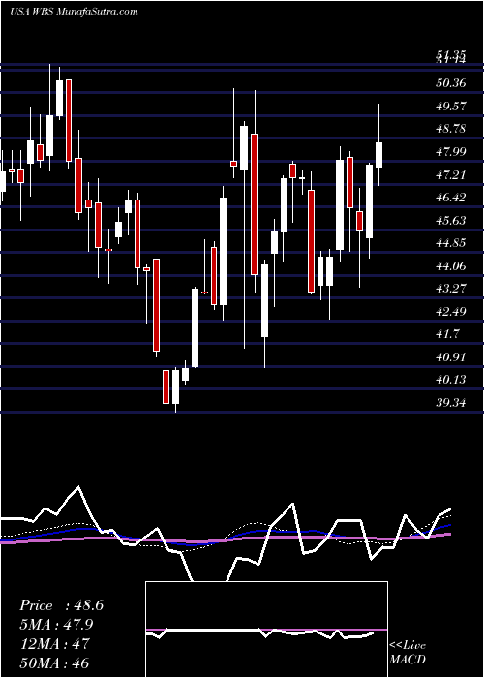Click the MACD inset chart box
This screenshot has width=484, height=678.
[x=266, y=630]
